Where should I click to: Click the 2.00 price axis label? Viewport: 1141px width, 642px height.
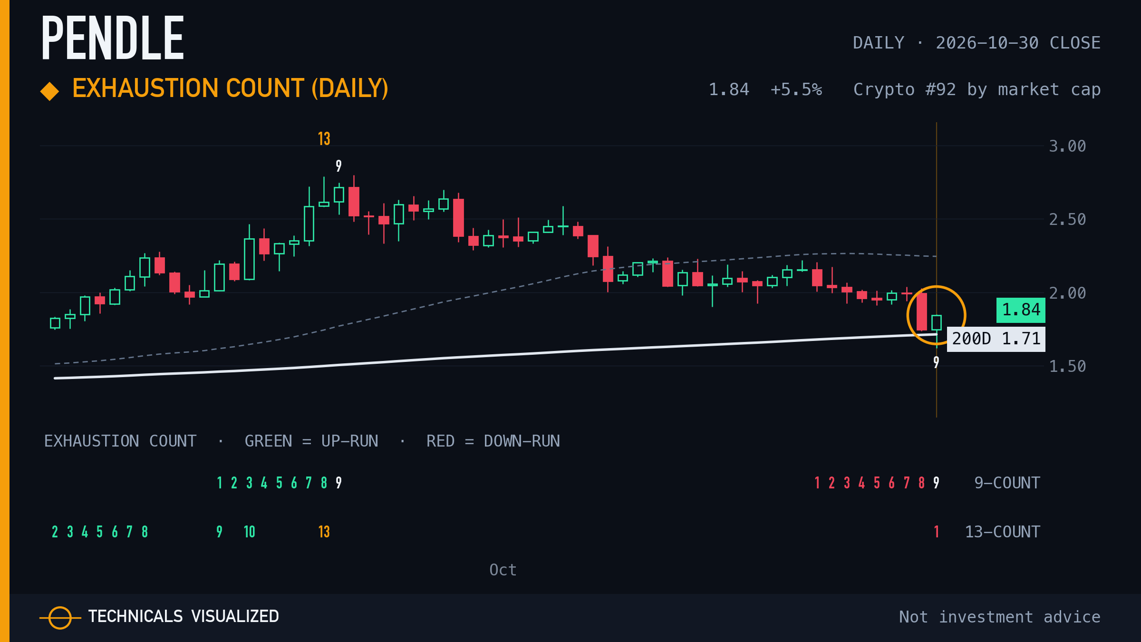tap(1067, 293)
